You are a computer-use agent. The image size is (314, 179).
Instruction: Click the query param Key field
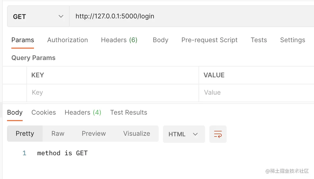pos(112,92)
